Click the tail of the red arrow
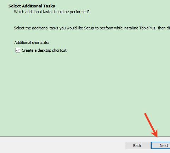Viewport: 170px width, 153px height. tap(146, 114)
